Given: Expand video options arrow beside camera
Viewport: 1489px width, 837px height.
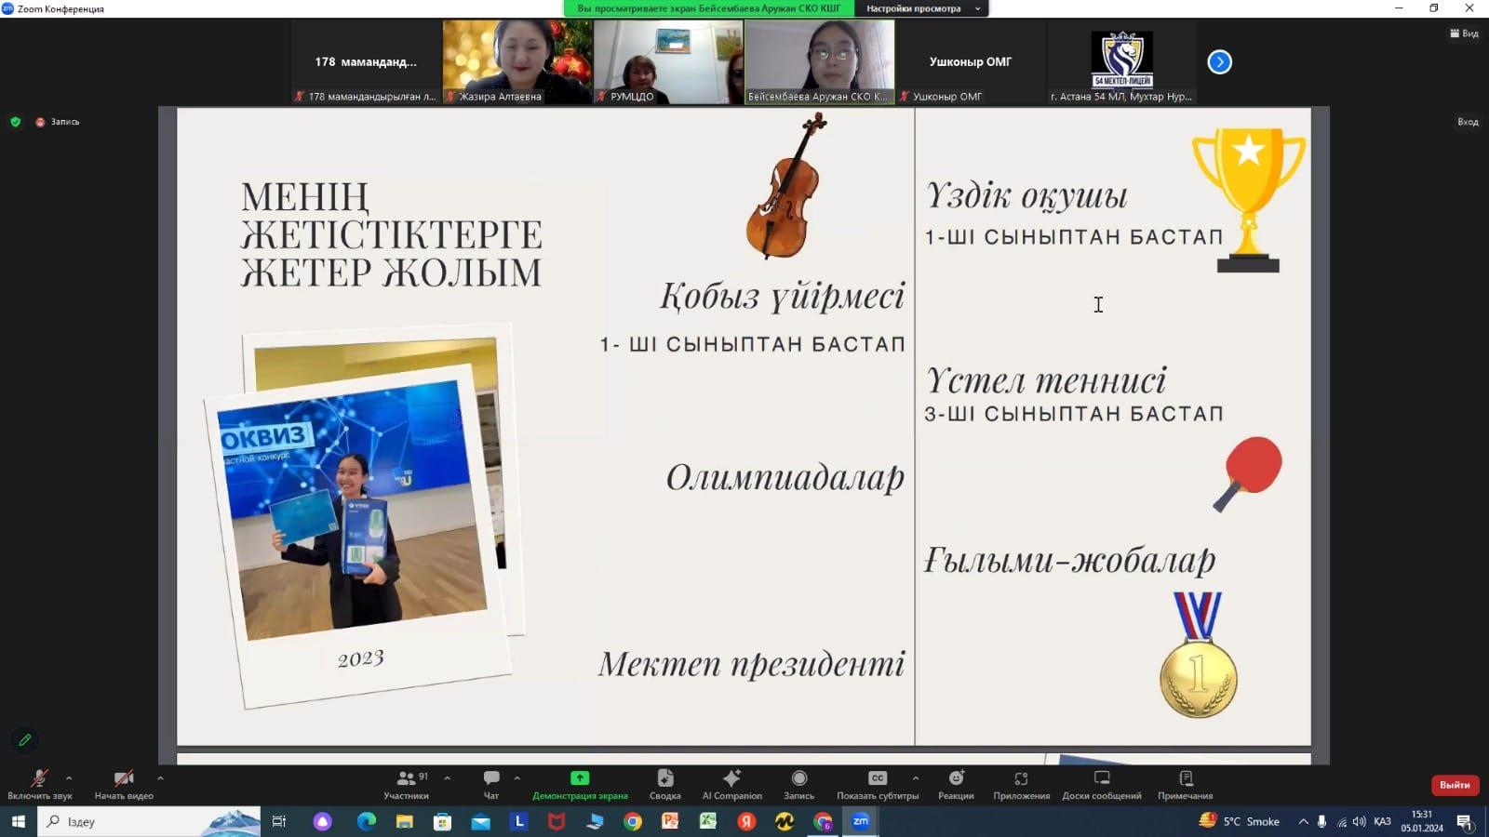Looking at the screenshot, I should (x=160, y=778).
